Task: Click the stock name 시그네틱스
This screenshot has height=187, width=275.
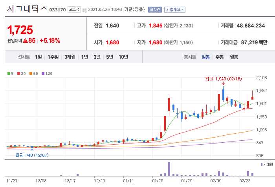Action: [x=27, y=9]
